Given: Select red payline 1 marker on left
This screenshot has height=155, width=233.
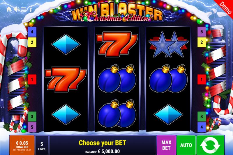Looking at the screenshot, I should click(x=32, y=80).
